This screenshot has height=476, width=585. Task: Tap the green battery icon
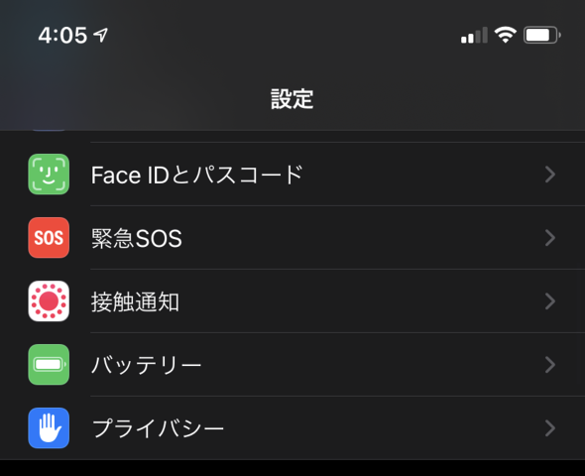click(x=49, y=365)
